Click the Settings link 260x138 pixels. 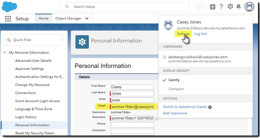tap(183, 34)
